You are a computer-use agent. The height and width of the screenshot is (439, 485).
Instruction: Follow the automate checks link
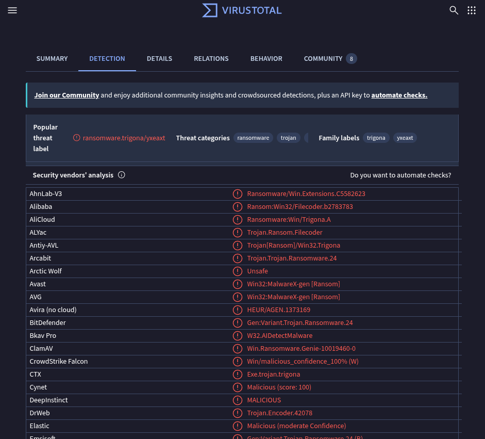(x=399, y=95)
